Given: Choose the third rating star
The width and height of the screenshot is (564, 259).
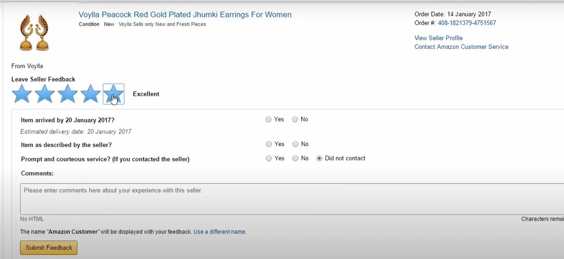Looking at the screenshot, I should [x=68, y=94].
